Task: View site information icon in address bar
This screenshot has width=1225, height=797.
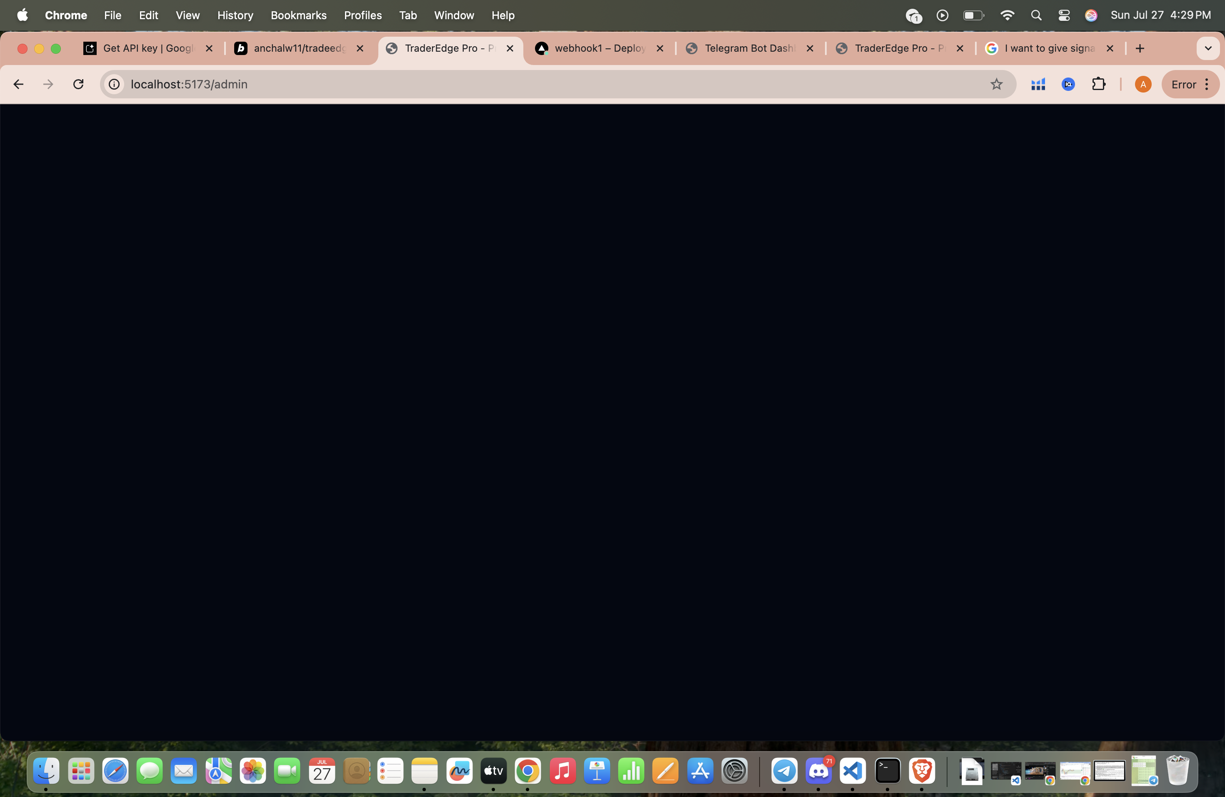Action: 114,84
